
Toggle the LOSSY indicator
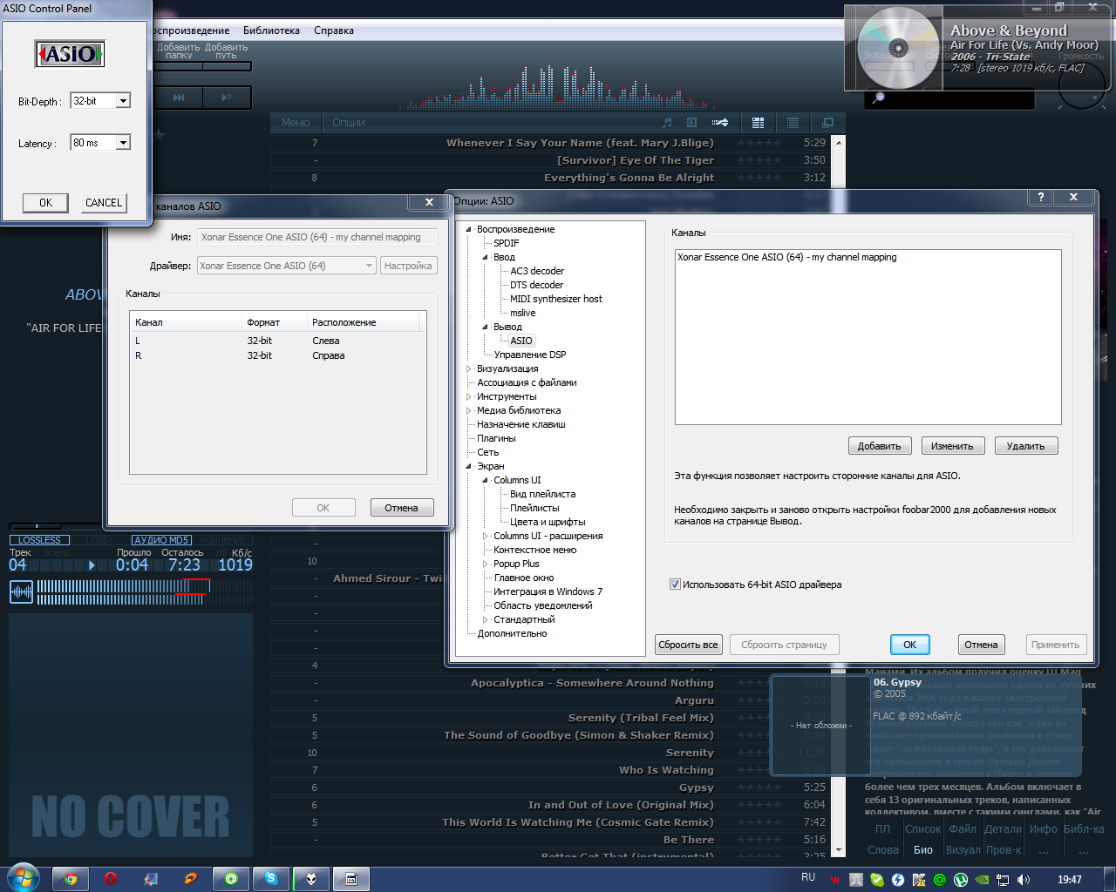100,540
